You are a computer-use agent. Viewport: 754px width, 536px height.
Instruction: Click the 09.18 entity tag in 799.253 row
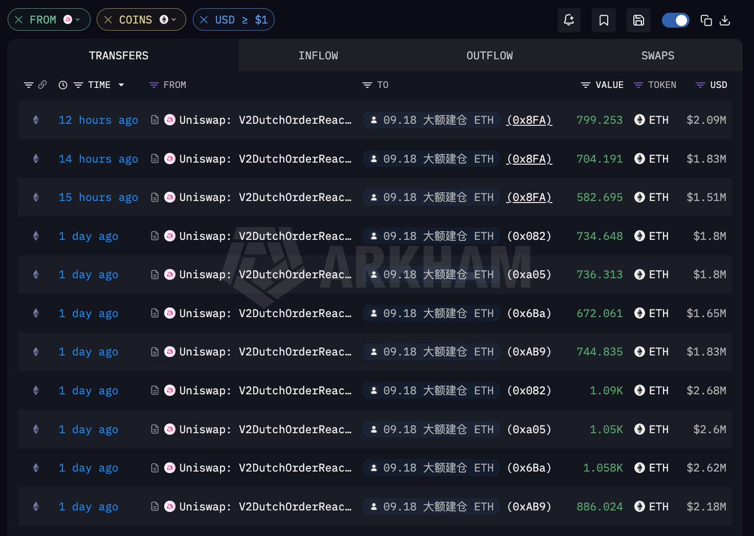[431, 120]
